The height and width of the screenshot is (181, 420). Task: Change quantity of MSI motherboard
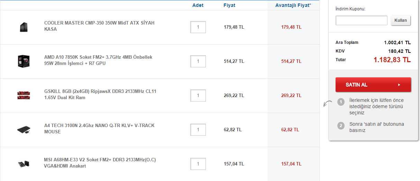(198, 164)
